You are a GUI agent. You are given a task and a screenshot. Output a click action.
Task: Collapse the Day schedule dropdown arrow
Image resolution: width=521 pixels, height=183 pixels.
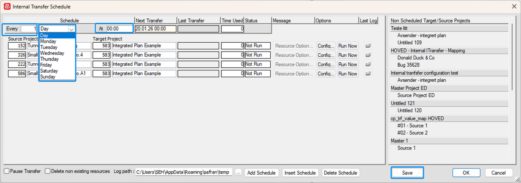point(71,29)
